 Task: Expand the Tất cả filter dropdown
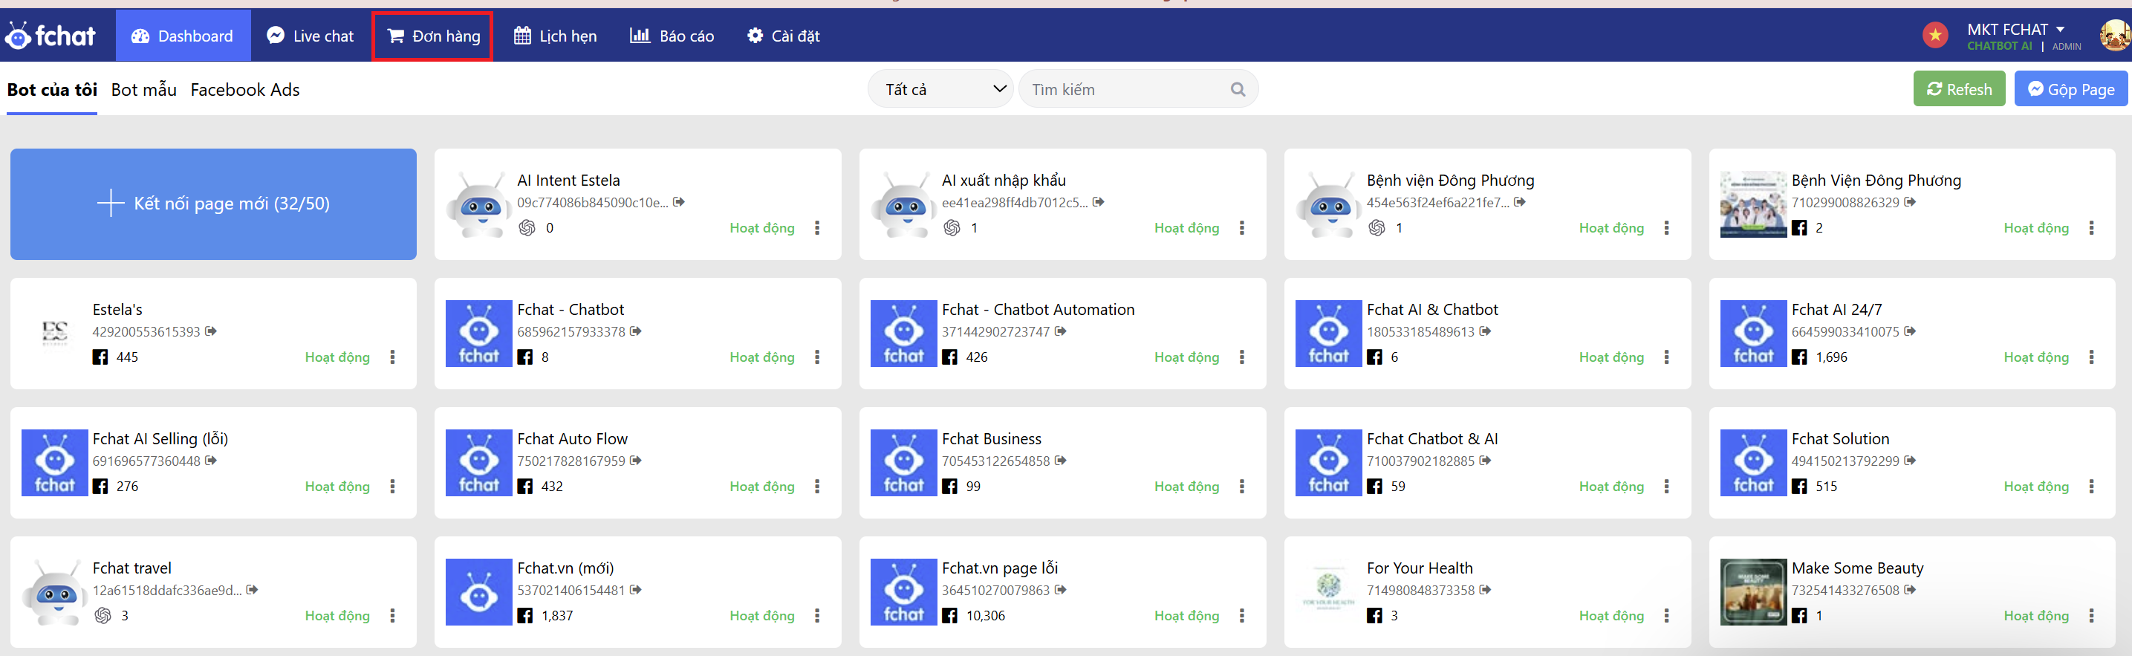942,89
